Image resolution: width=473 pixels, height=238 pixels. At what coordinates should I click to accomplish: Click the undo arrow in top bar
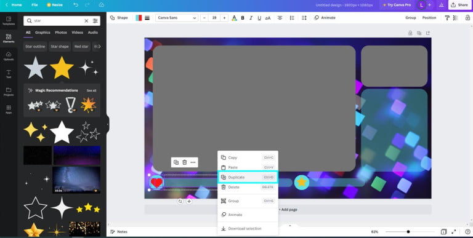click(x=76, y=5)
